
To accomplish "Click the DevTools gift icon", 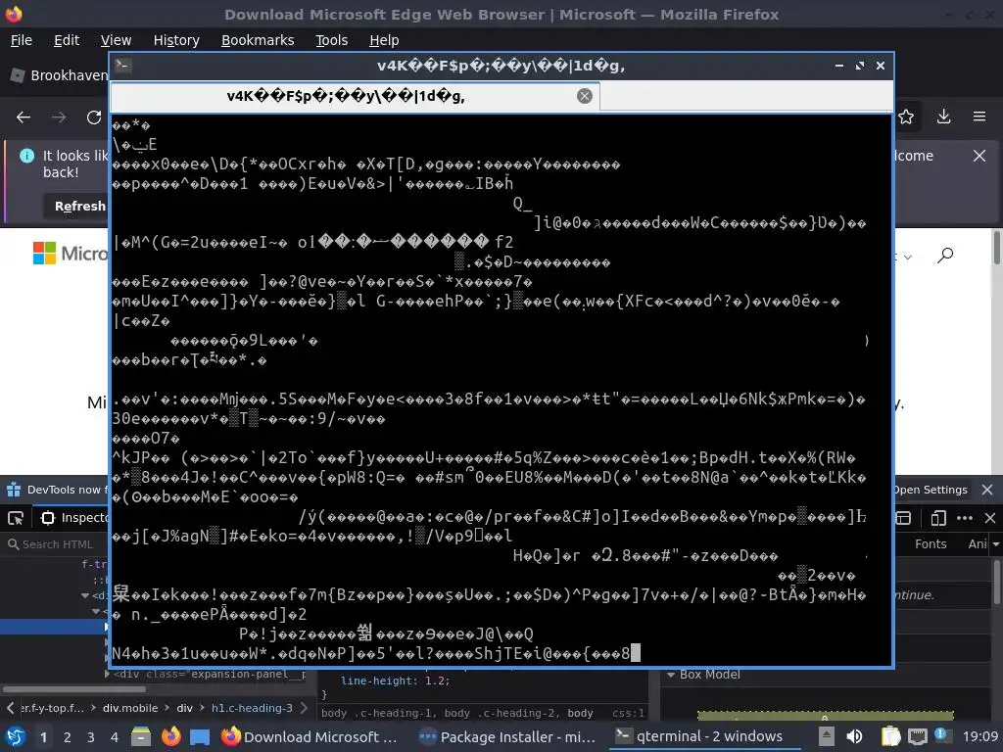I will point(14,490).
